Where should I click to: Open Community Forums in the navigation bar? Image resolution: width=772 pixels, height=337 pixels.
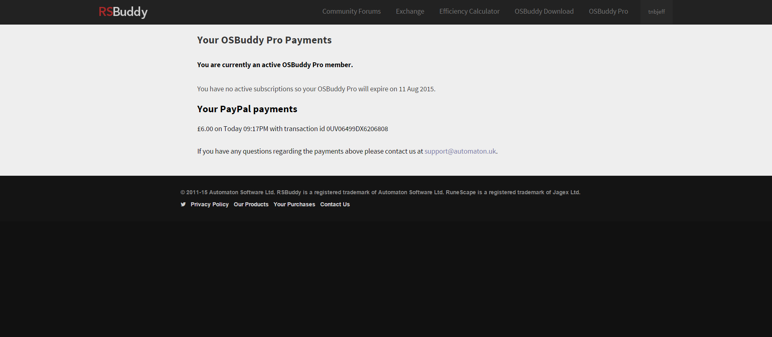click(351, 11)
